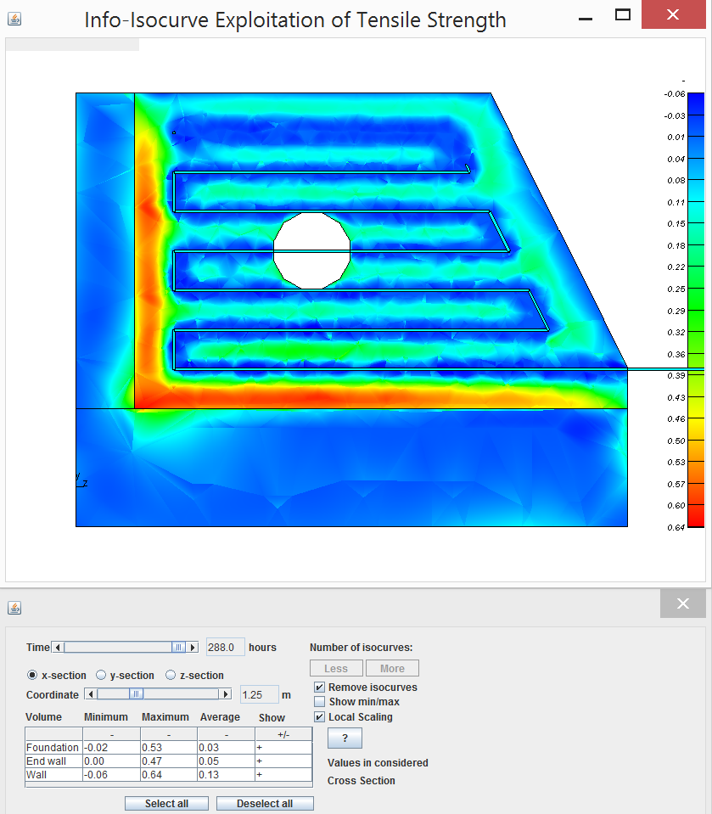Click the legend label 0.64
Viewport: 712px width, 814px height.
676,527
